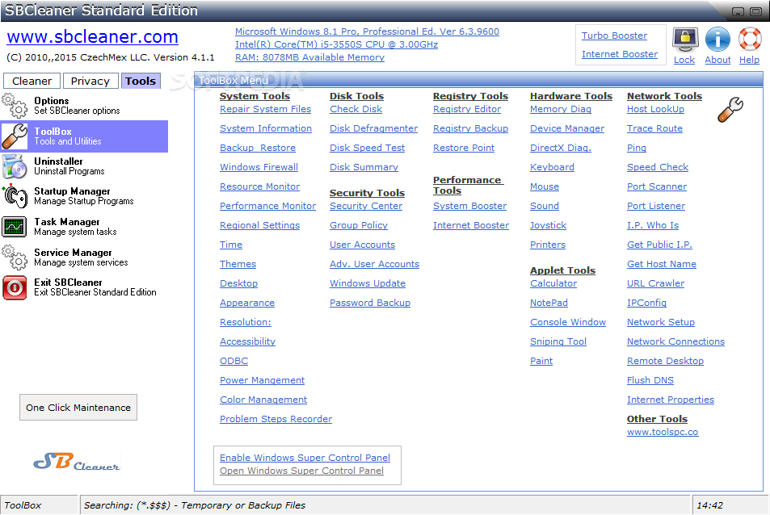The image size is (770, 515).
Task: Click the SB Cleaner logo
Action: [76, 462]
